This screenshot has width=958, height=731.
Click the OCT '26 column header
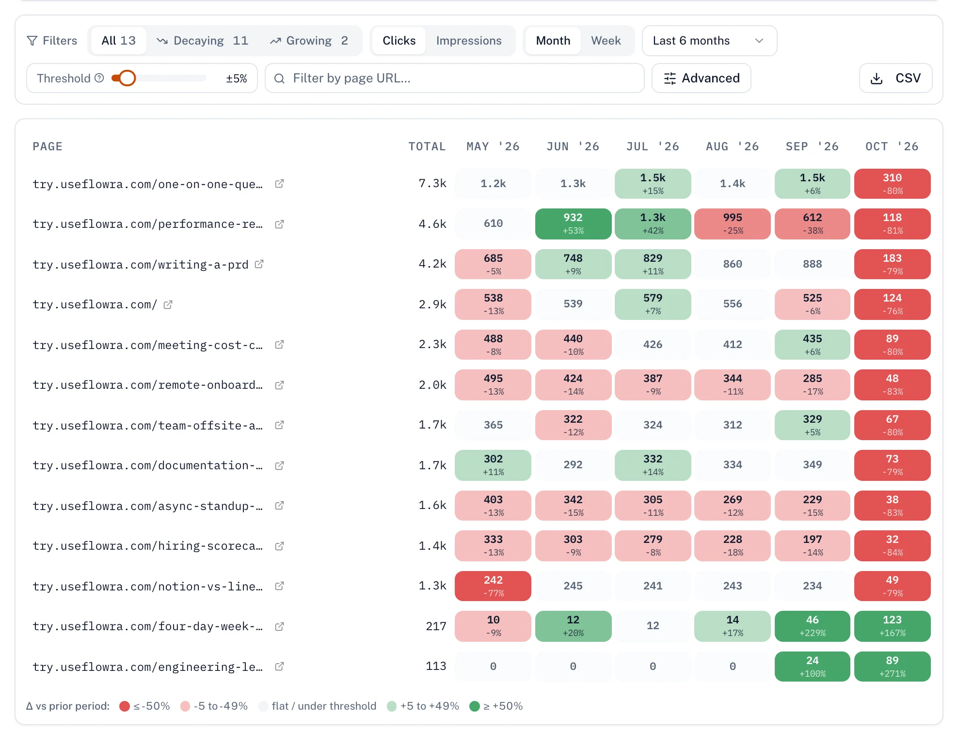pyautogui.click(x=892, y=146)
